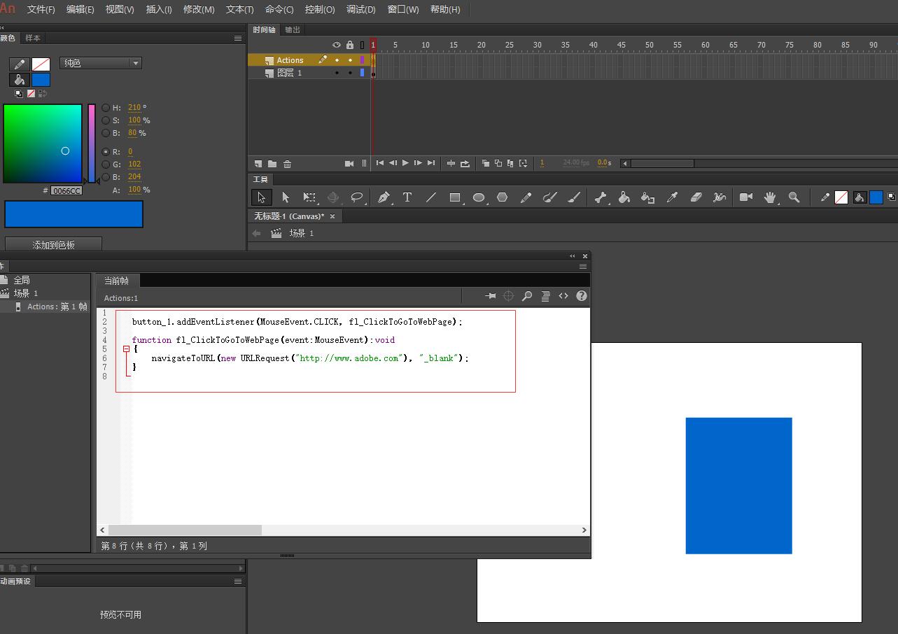The image size is (898, 634).
Task: Select the Paint Bucket tool in toolbar
Action: point(624,197)
